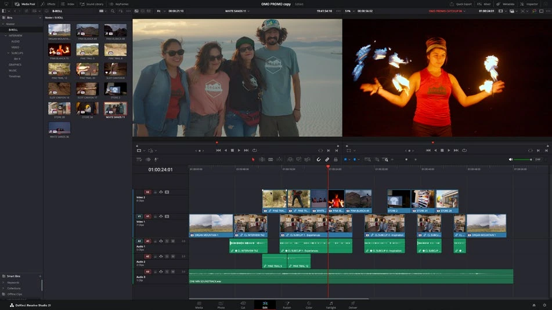Viewport: 552px width, 310px height.
Task: Select ONE MIN SOUNDTRACK.wav audio clip
Action: coord(351,276)
